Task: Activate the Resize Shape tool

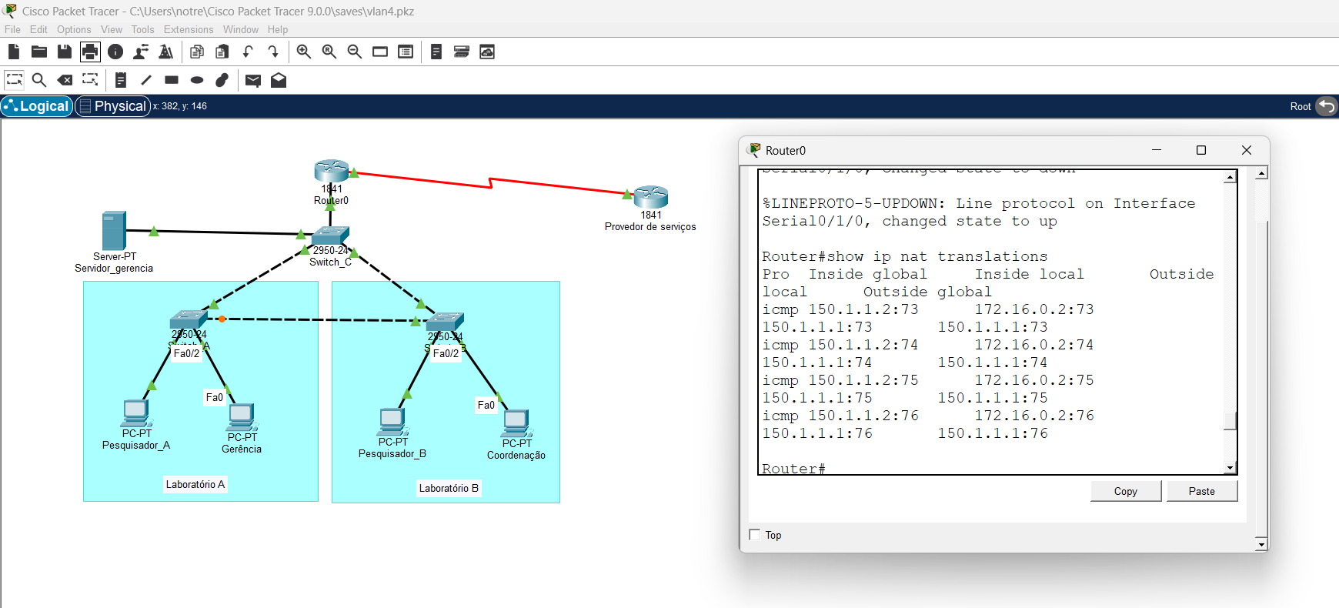Action: coord(90,79)
